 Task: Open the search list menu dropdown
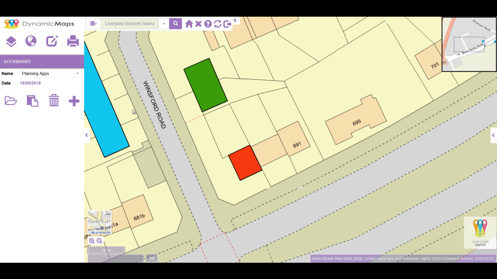[x=93, y=24]
